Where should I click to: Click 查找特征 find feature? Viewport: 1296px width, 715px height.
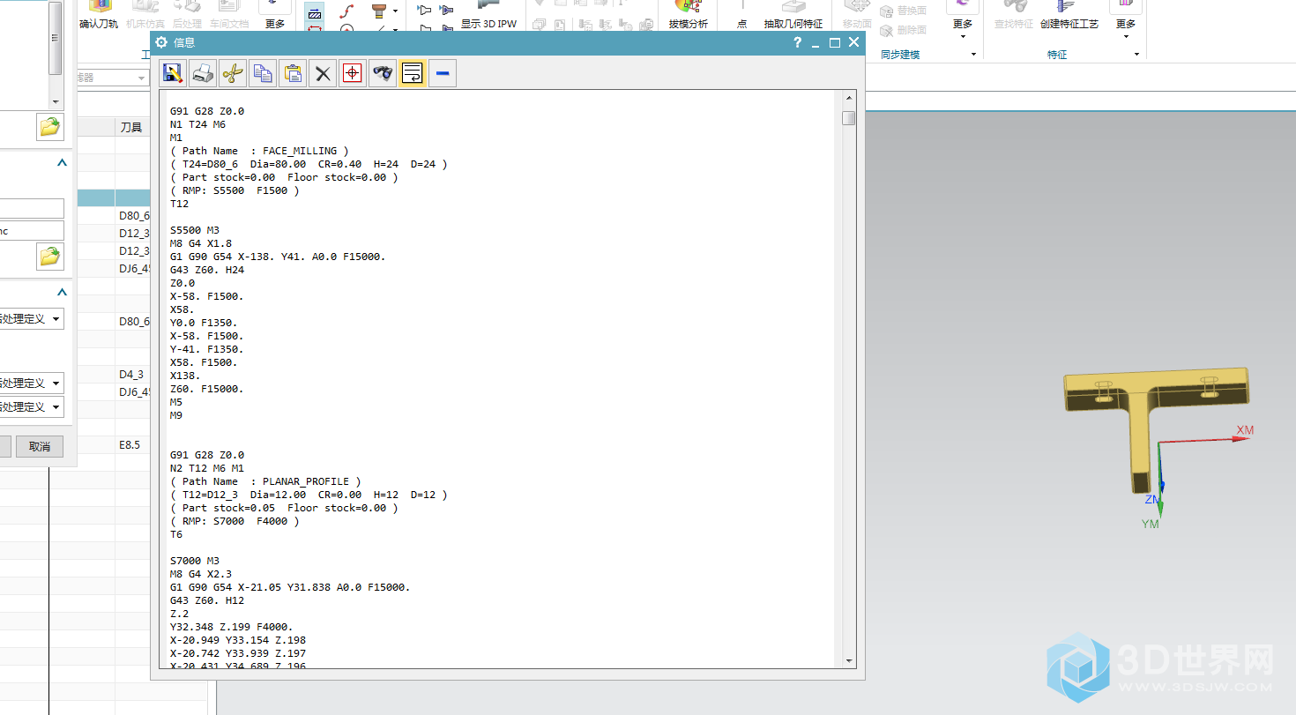[x=1014, y=16]
